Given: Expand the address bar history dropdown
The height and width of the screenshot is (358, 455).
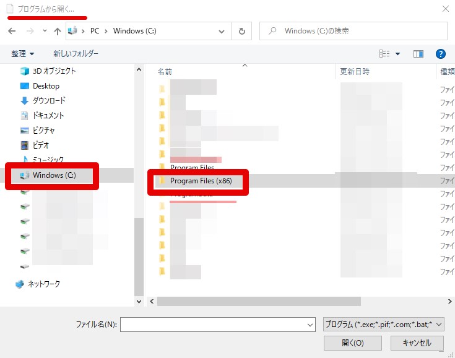Looking at the screenshot, I should (222, 31).
